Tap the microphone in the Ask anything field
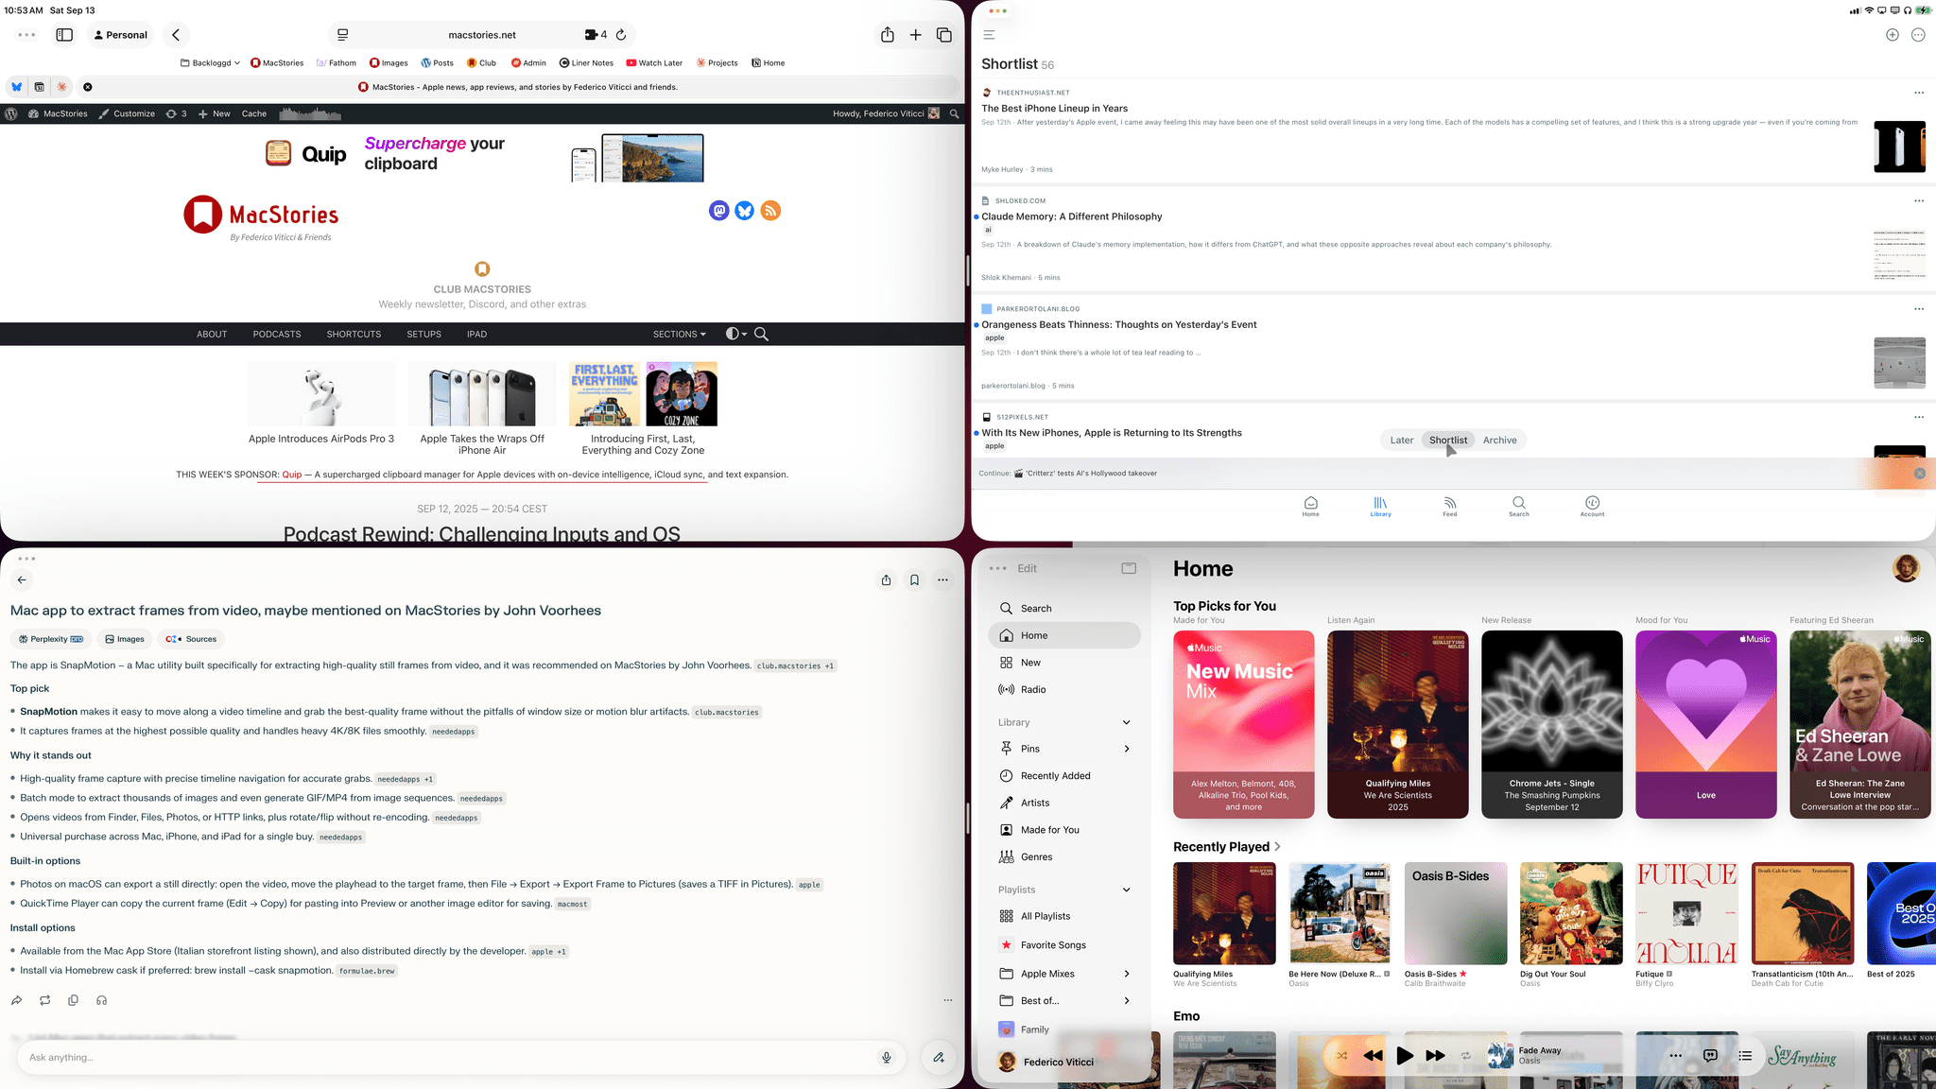The height and width of the screenshot is (1089, 1936). click(x=886, y=1058)
